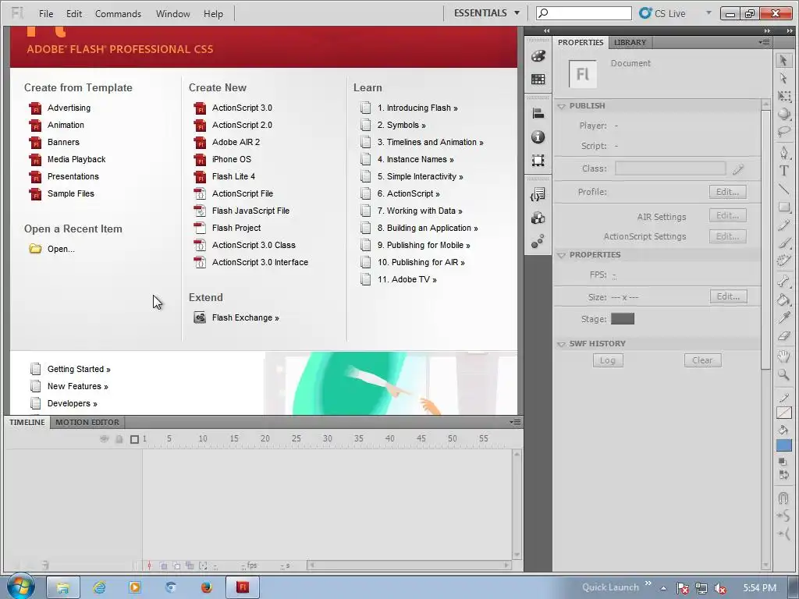Open the CS Live dropdown arrow
Image resolution: width=799 pixels, height=599 pixels.
tap(708, 12)
